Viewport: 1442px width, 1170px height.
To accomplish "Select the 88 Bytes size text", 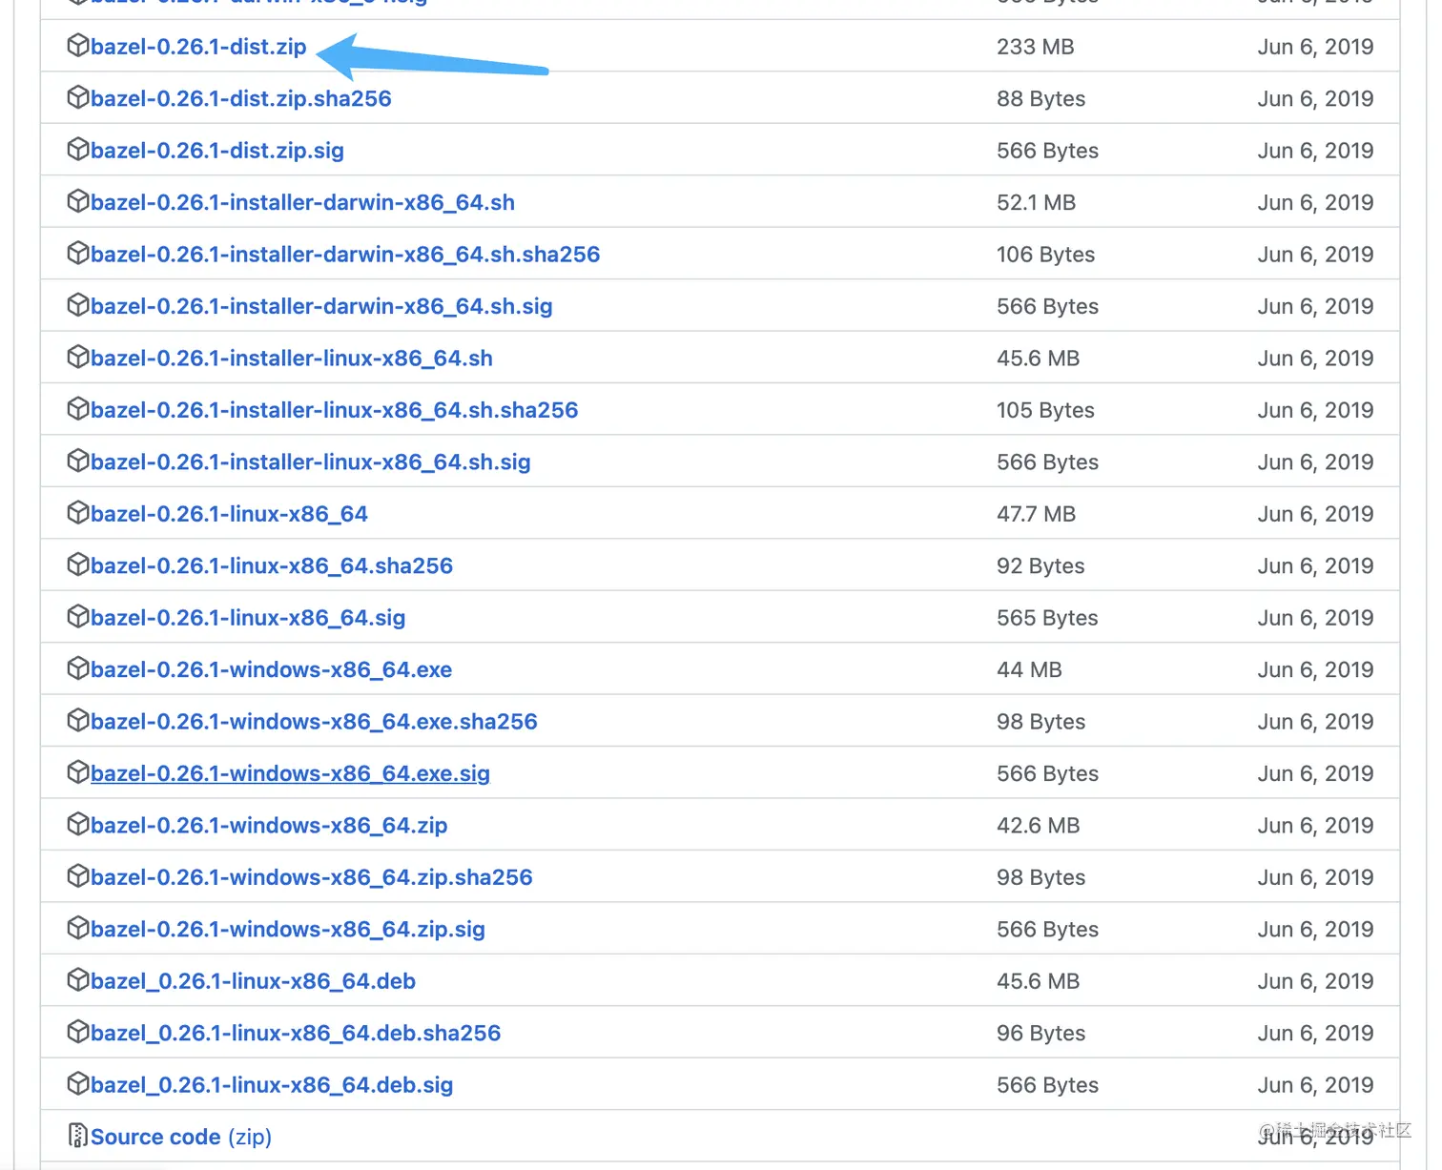I will (1041, 99).
